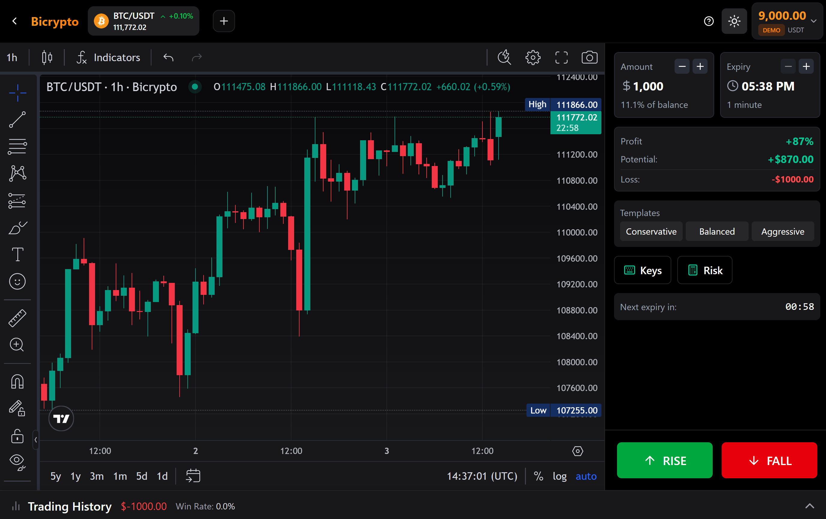Select the Ruler measurement tool

point(17,318)
